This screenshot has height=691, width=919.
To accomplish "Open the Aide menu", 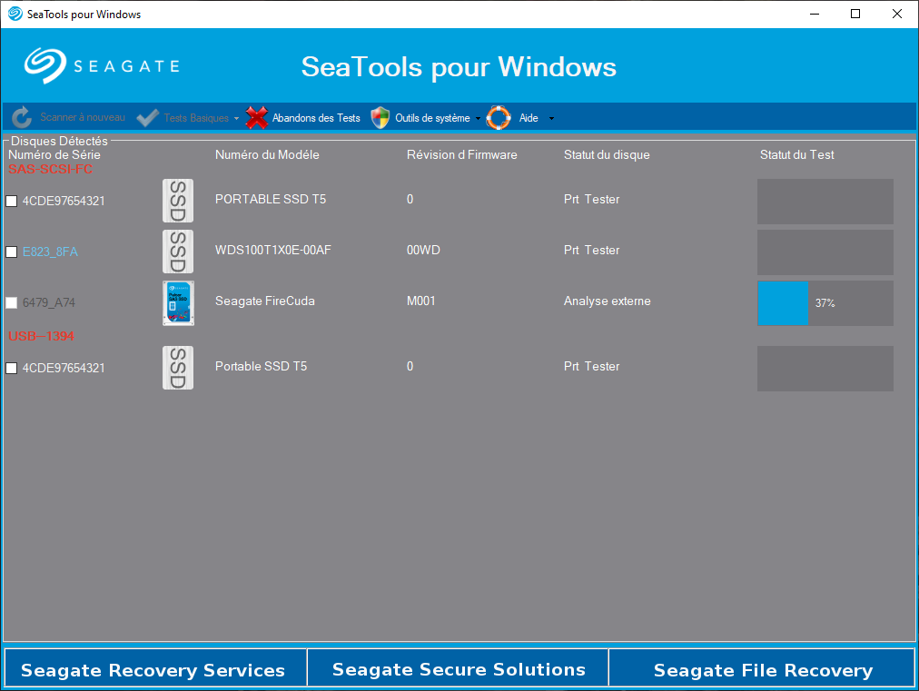I will pos(529,118).
